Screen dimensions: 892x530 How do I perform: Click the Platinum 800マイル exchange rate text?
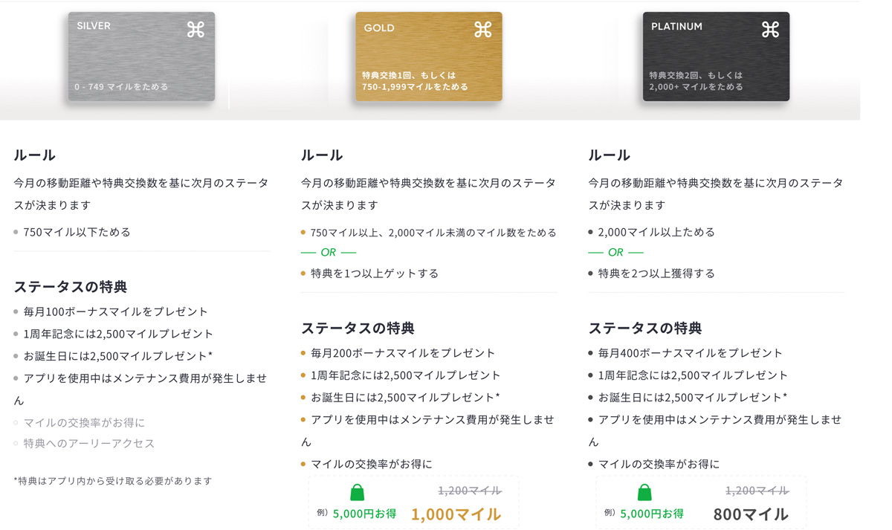coord(751,514)
